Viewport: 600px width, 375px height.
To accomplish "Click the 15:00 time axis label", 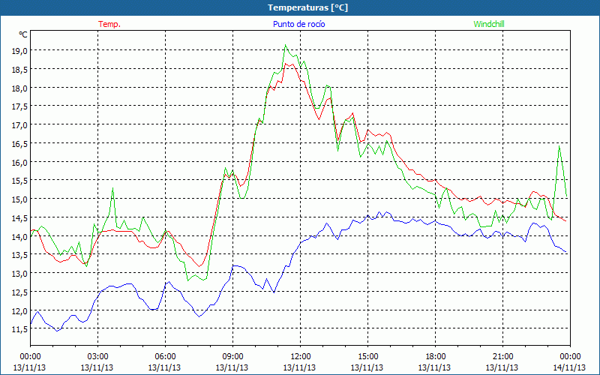I will (x=367, y=357).
